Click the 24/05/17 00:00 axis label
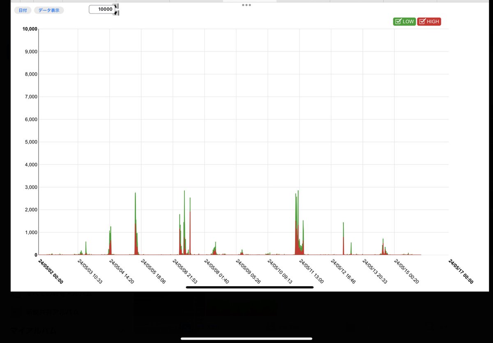Image resolution: width=493 pixels, height=343 pixels. pos(461,271)
